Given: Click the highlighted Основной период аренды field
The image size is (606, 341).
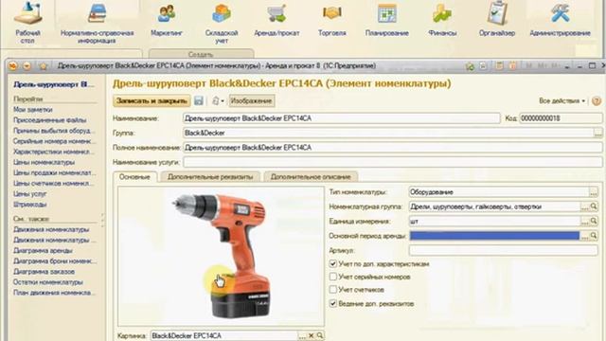Looking at the screenshot, I should click(494, 236).
